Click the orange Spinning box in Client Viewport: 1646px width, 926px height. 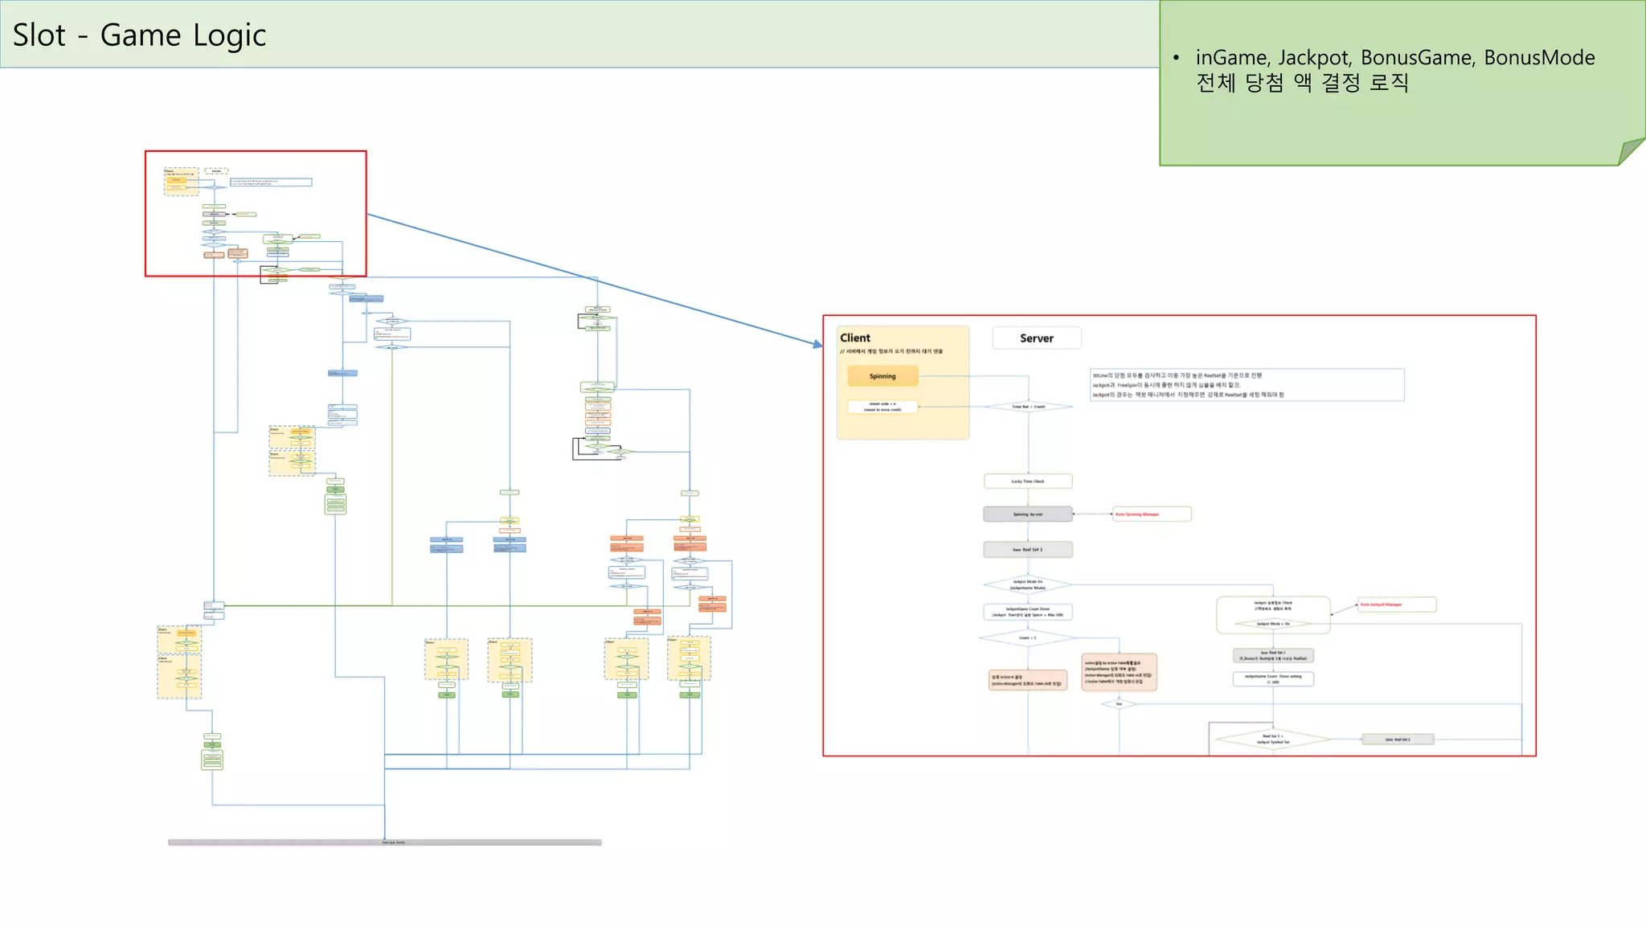click(x=882, y=376)
